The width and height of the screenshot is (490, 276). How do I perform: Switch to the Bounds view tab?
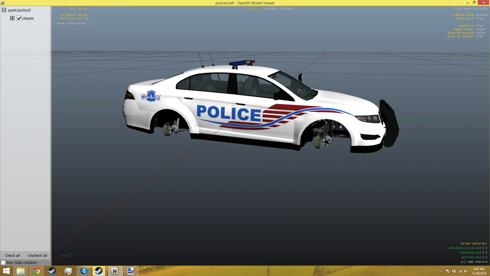point(270,9)
